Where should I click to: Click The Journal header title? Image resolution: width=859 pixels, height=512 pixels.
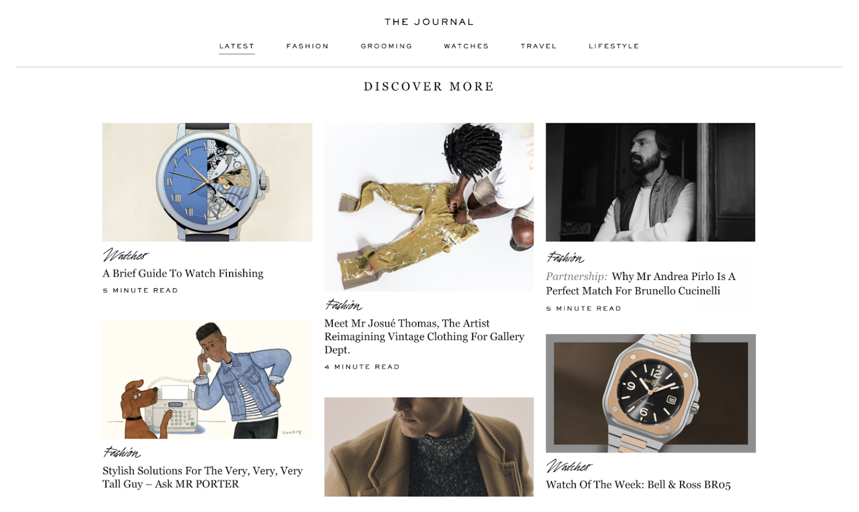coord(429,22)
